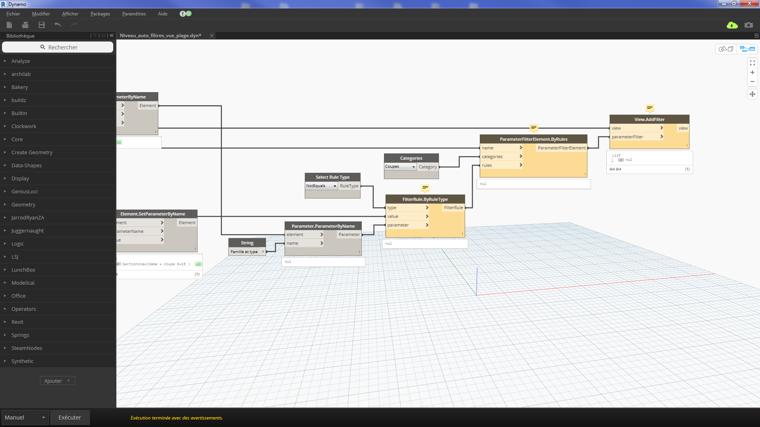Switch to graph node view

pos(747,49)
